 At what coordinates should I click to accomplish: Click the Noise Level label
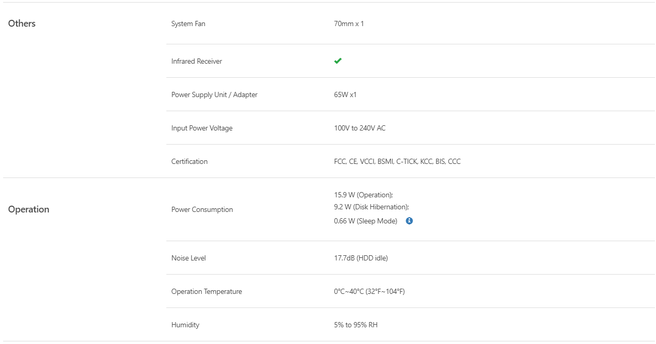point(189,258)
